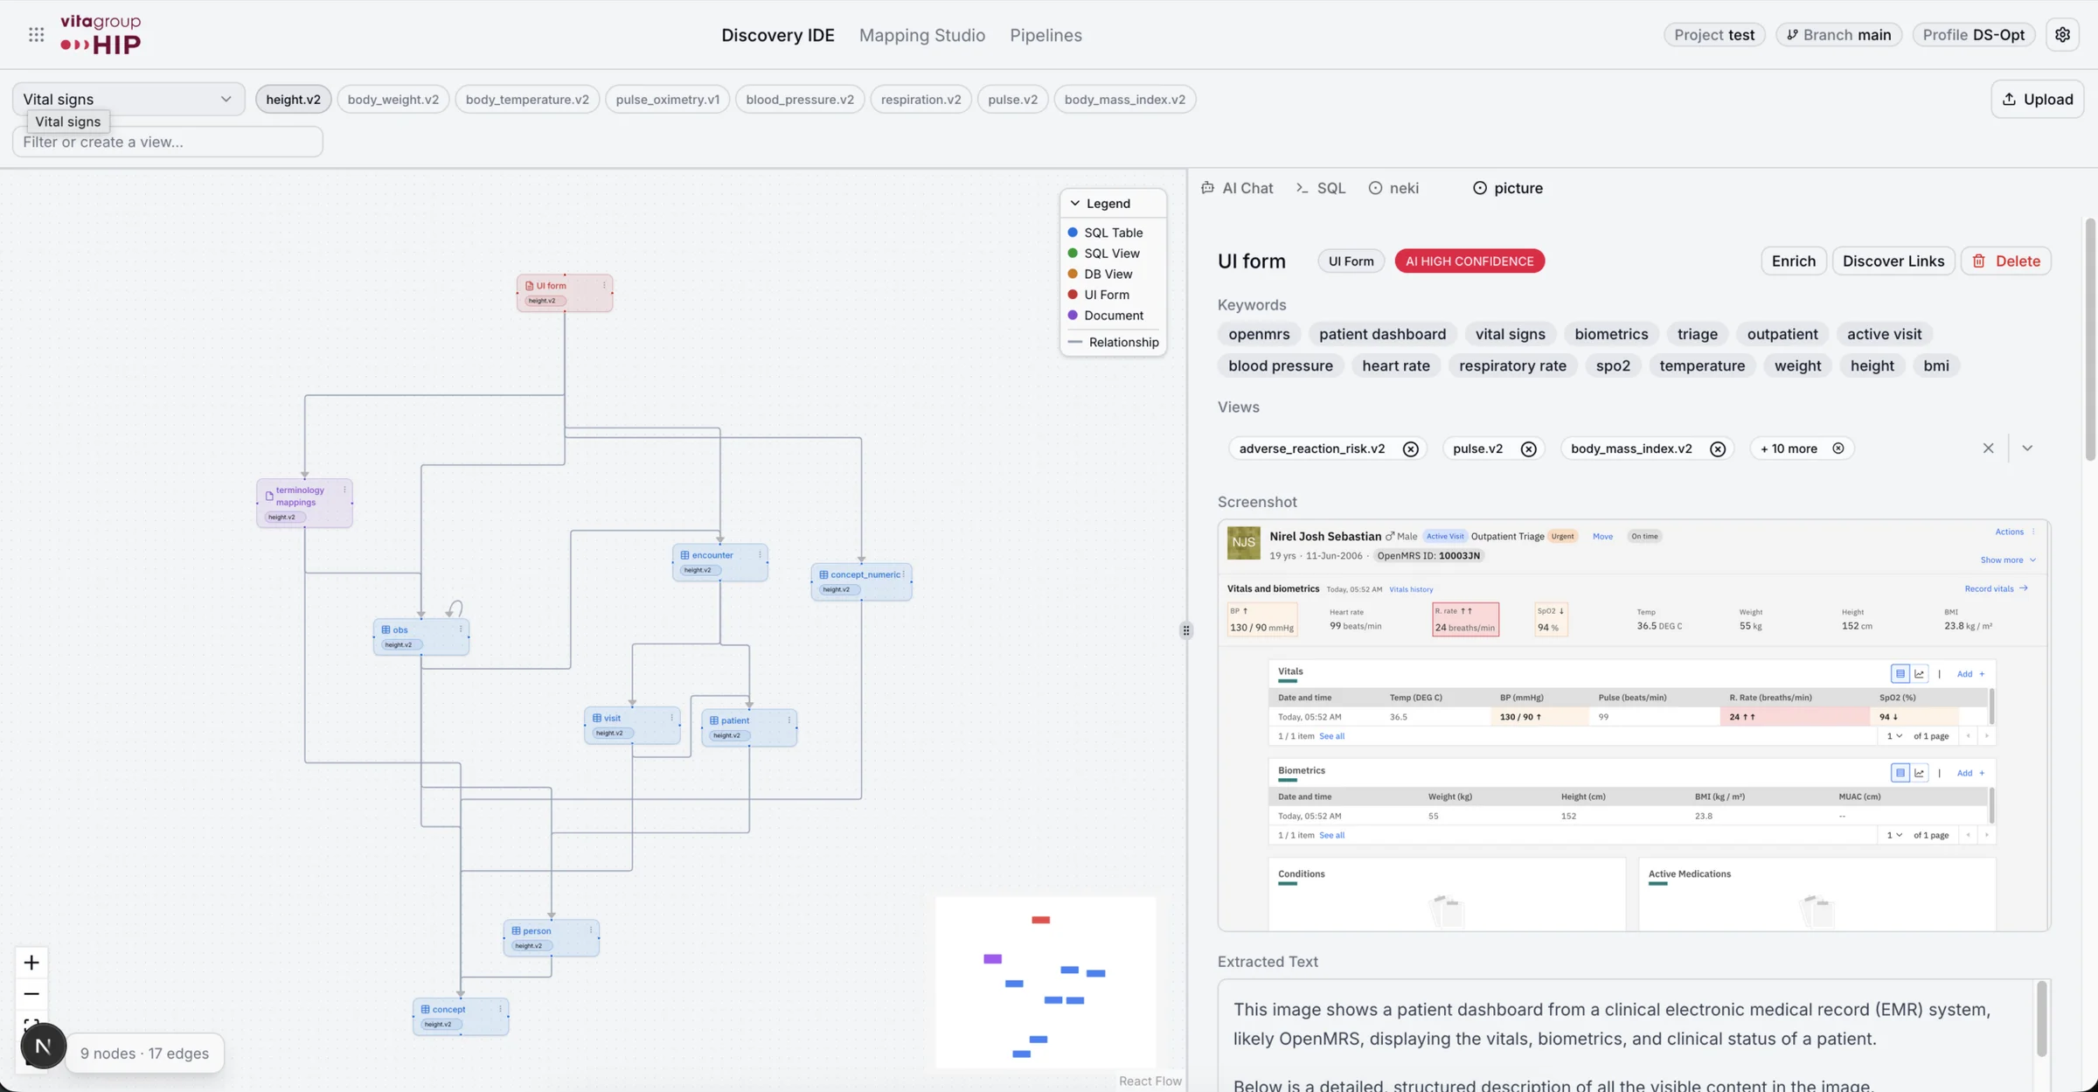
Task: Open the encounter node options menu
Action: click(760, 555)
